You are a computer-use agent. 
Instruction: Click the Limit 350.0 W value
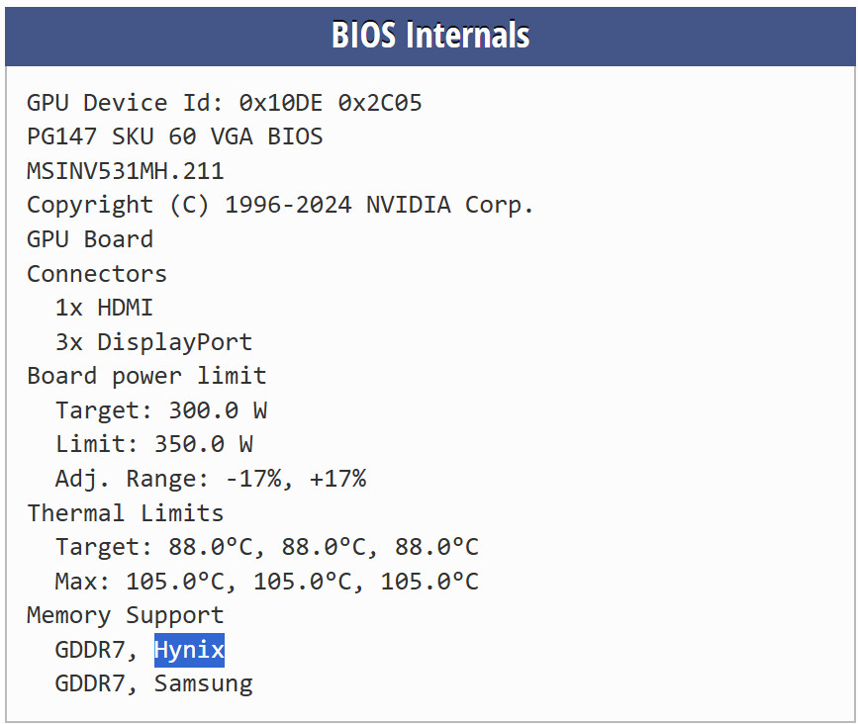[x=154, y=444]
